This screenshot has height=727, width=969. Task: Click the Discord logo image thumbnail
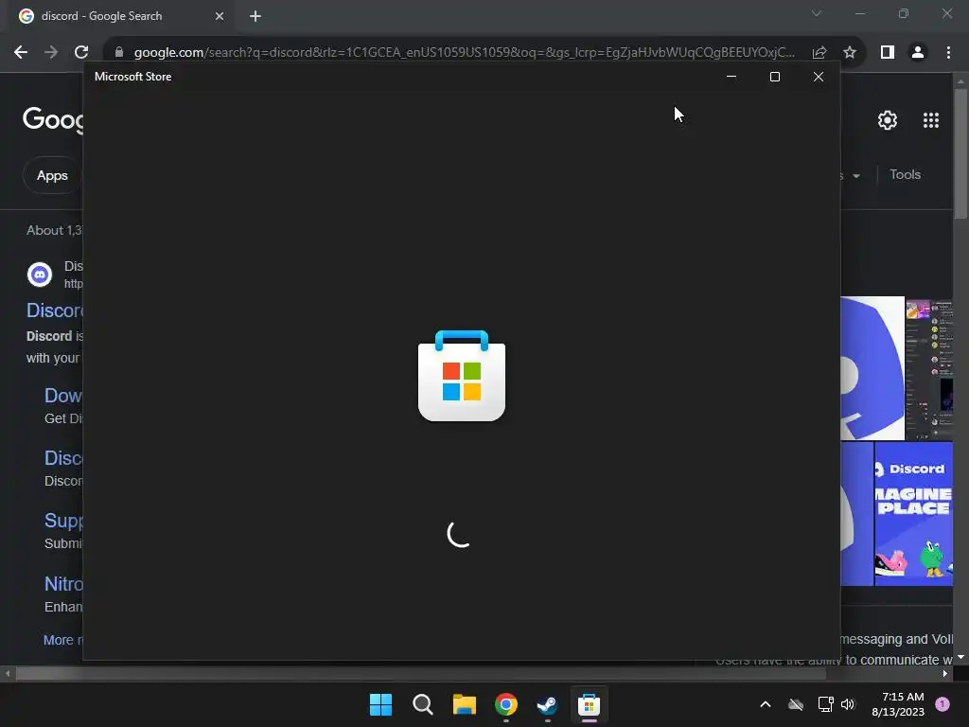coord(872,368)
